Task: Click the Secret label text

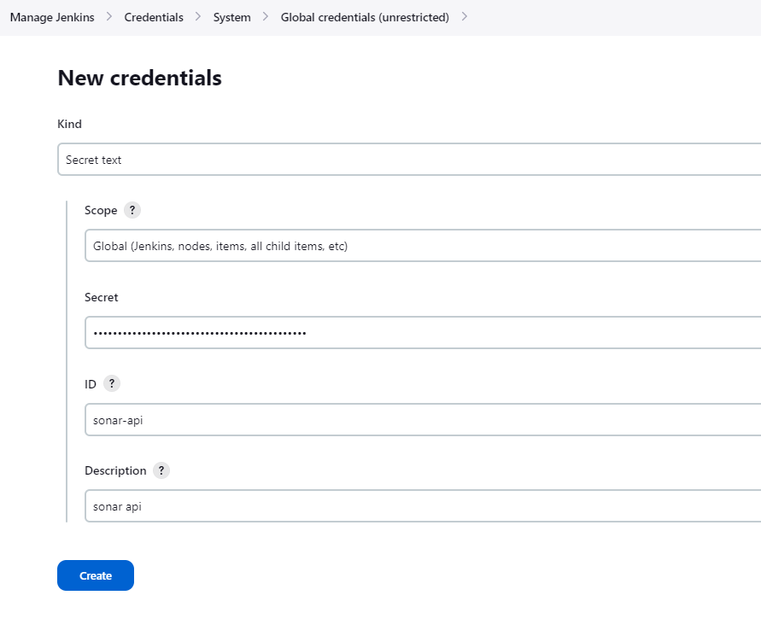Action: pos(102,297)
